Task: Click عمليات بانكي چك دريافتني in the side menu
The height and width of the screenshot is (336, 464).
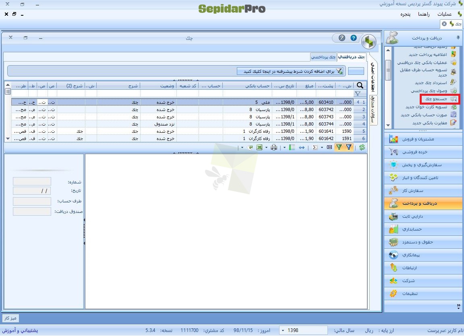Action: [427, 62]
